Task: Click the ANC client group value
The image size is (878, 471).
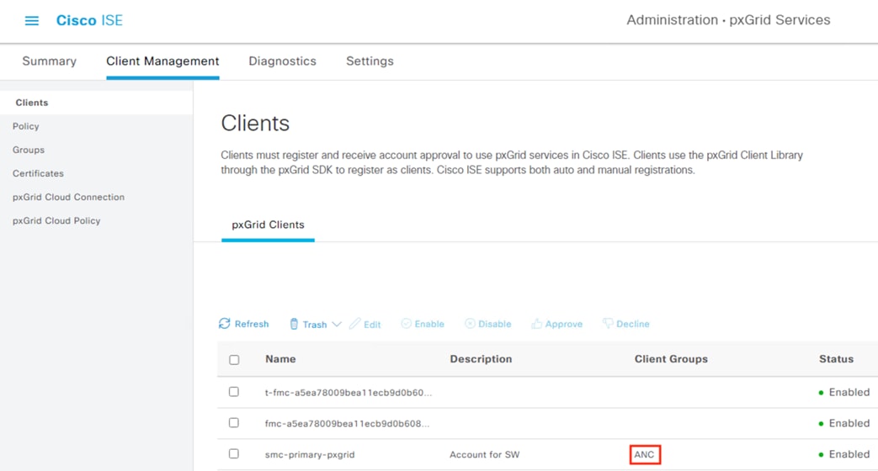Action: [645, 455]
